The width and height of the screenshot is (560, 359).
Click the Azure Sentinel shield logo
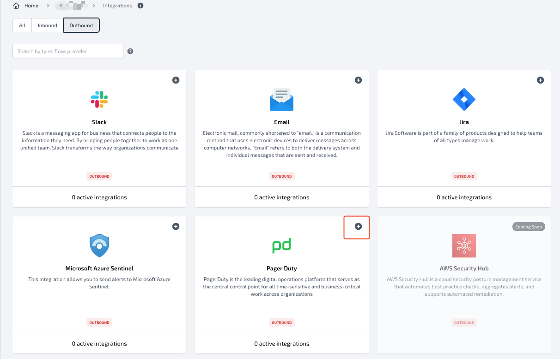pyautogui.click(x=99, y=245)
